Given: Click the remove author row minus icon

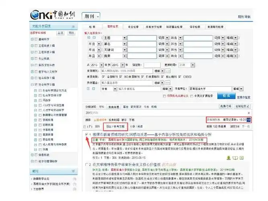Looking at the screenshot, I should [94, 88].
